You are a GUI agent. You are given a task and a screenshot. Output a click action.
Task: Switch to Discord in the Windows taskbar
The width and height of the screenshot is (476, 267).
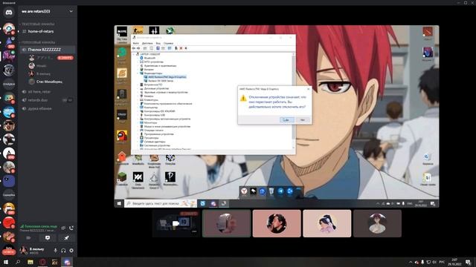67,262
